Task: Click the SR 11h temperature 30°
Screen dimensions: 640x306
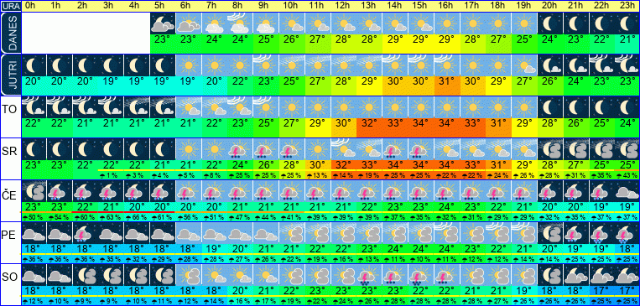Action: [x=318, y=166]
